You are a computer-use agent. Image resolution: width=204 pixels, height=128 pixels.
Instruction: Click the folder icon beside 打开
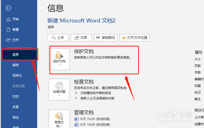pos(8,40)
